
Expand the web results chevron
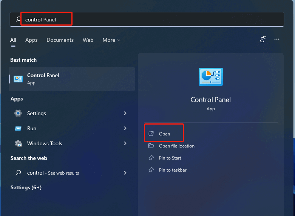click(125, 173)
